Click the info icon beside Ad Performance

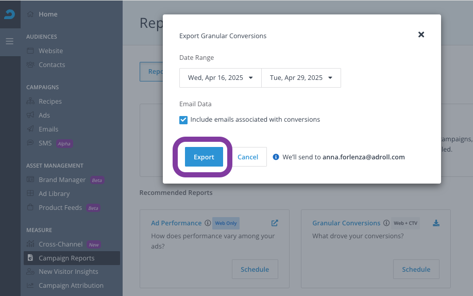pyautogui.click(x=208, y=223)
